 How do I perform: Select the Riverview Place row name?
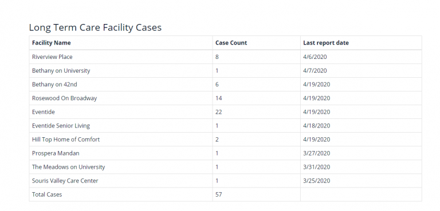coord(52,57)
